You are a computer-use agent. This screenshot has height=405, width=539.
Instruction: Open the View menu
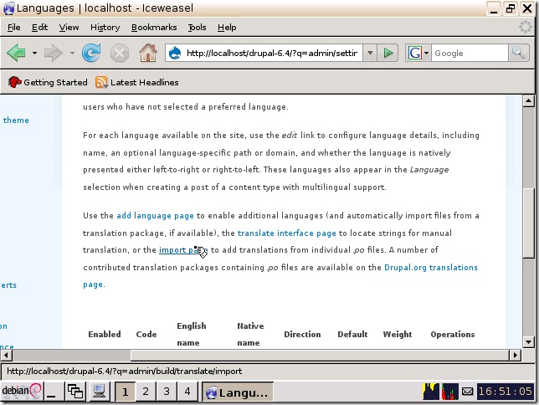coord(69,27)
